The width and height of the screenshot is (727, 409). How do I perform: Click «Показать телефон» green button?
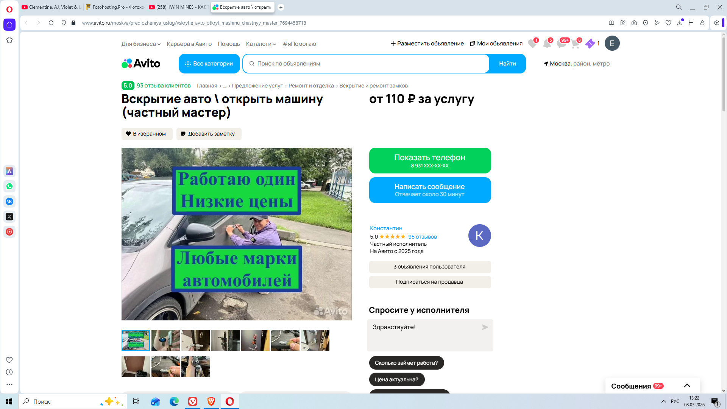(430, 161)
